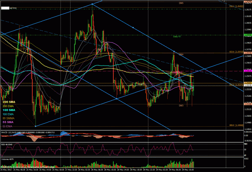Viewport: 252px width, 172px height.
Task: Click the 000.0 Fibonacci level label
Action: click(236, 125)
